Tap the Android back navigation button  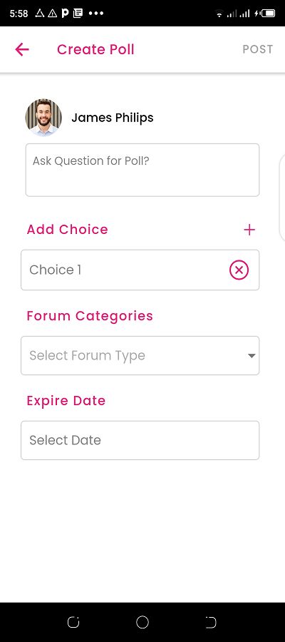click(210, 622)
